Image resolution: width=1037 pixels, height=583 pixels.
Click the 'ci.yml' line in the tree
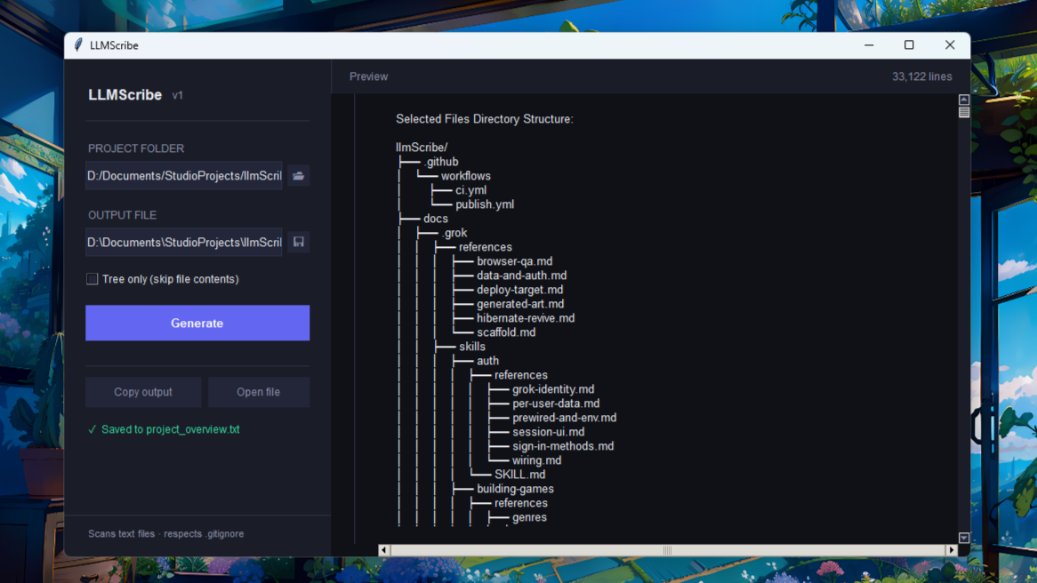coord(470,190)
